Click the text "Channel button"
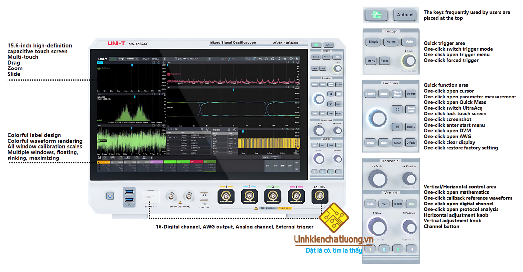Viewport: 523px width, 272px height. (x=441, y=226)
